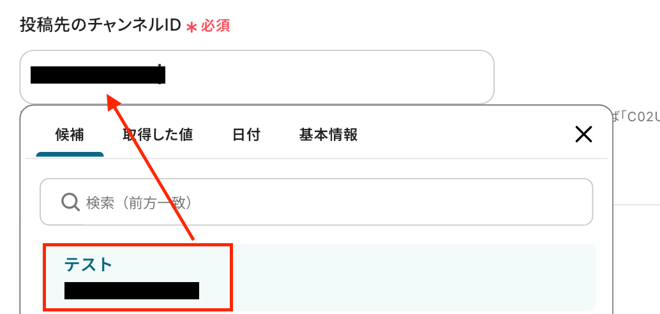Click the magnifying glass search icon

click(x=70, y=202)
